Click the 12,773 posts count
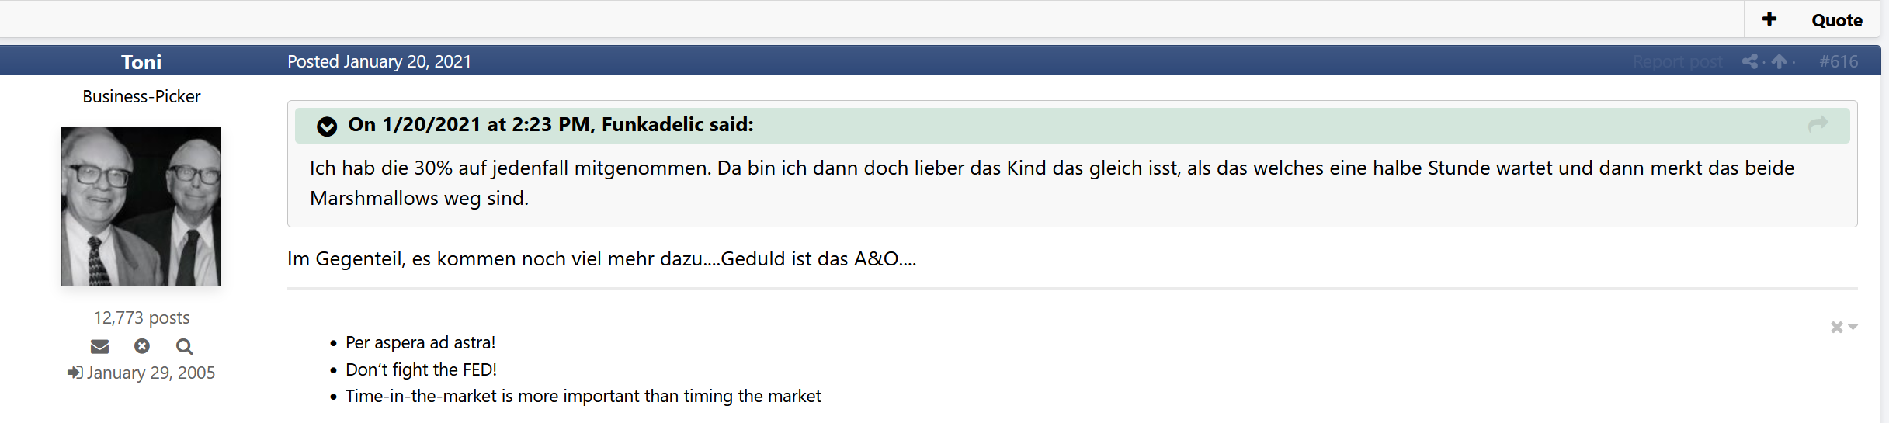The height and width of the screenshot is (423, 1889). 141,317
